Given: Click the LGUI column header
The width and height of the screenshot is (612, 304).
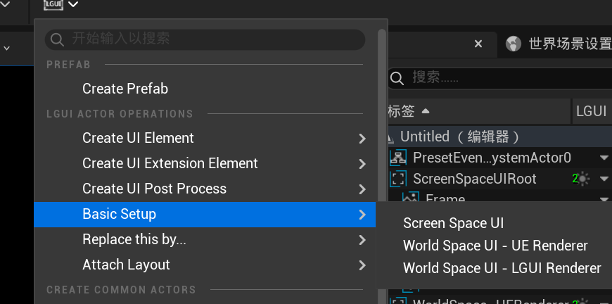Looking at the screenshot, I should click(591, 111).
